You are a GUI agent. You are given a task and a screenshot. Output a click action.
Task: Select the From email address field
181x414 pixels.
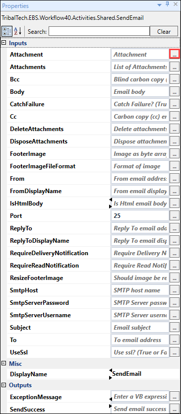[x=140, y=179]
